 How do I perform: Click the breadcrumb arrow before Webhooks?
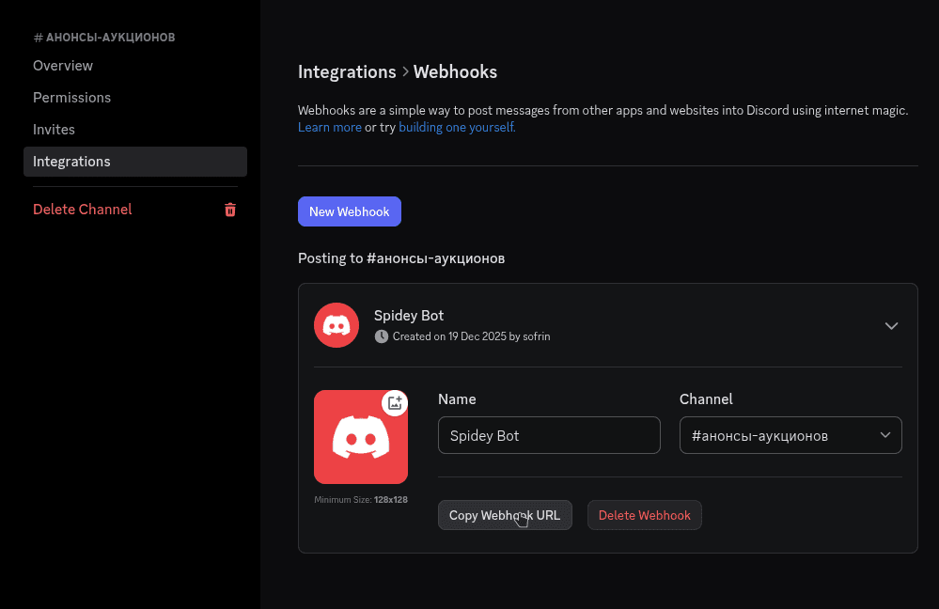pos(405,72)
